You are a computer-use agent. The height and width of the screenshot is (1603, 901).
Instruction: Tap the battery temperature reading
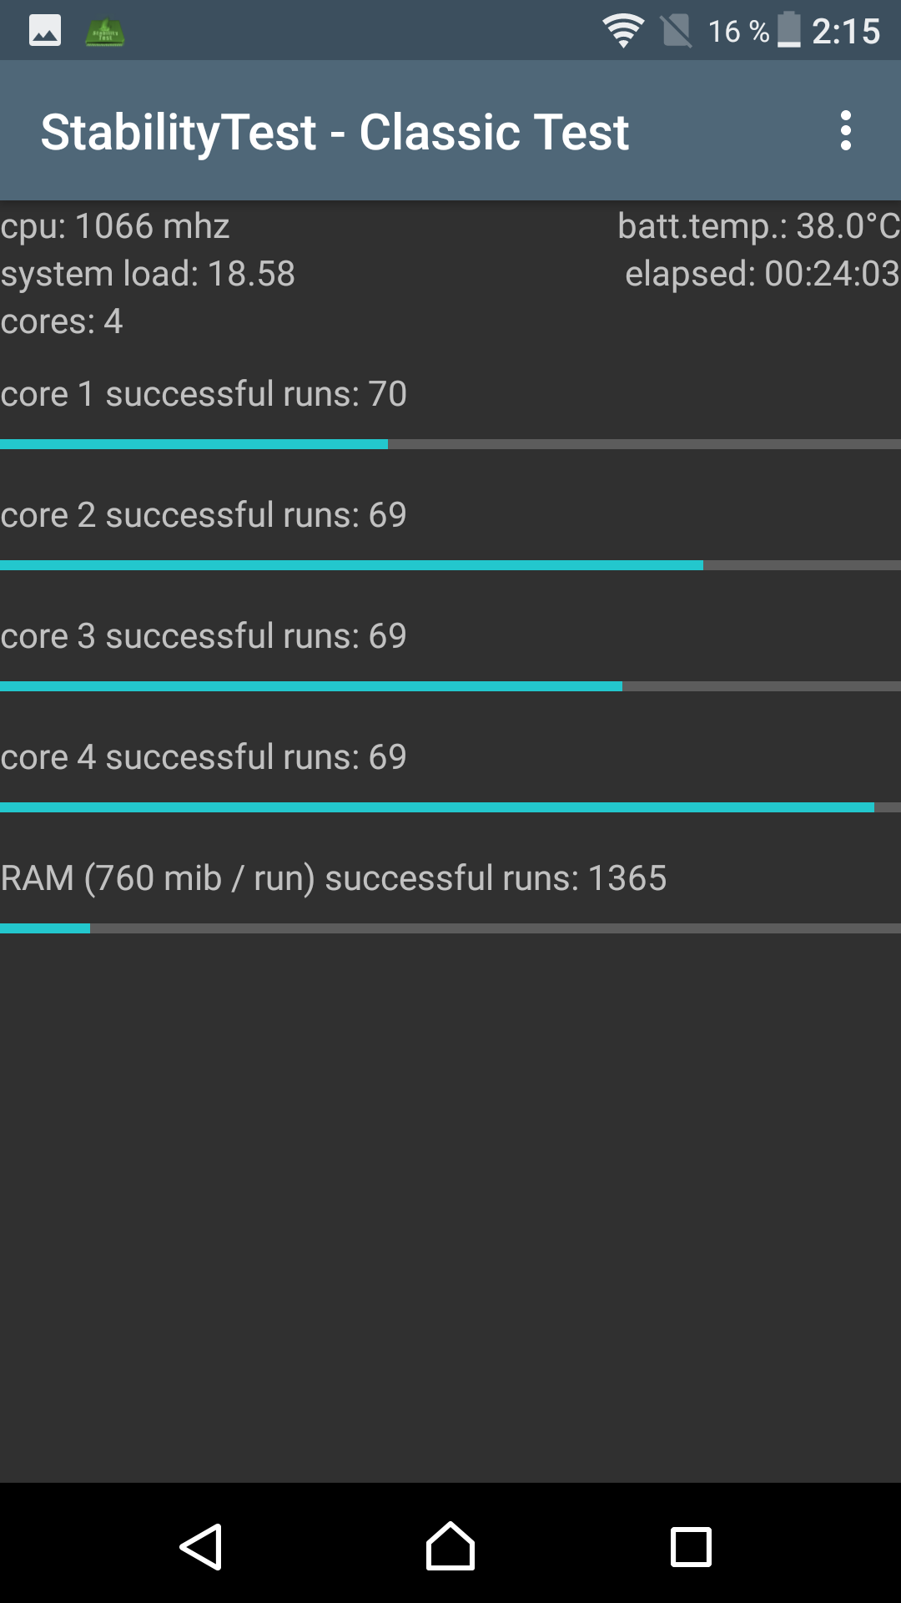coord(758,226)
